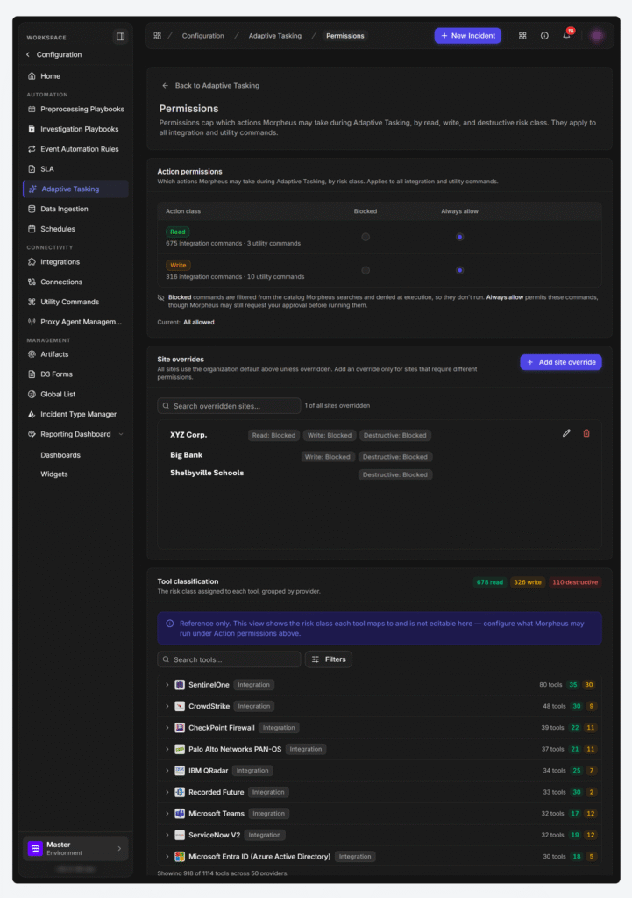Edit site override with pencil icon
The image size is (632, 898).
pyautogui.click(x=567, y=433)
